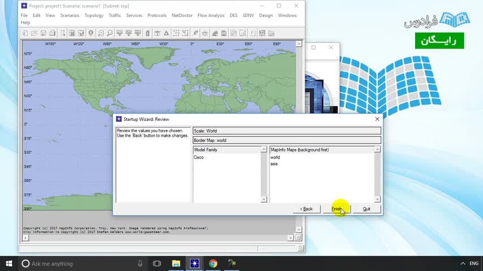
Task: Click the Save floppy-disk toolbar icon
Action: [x=44, y=33]
